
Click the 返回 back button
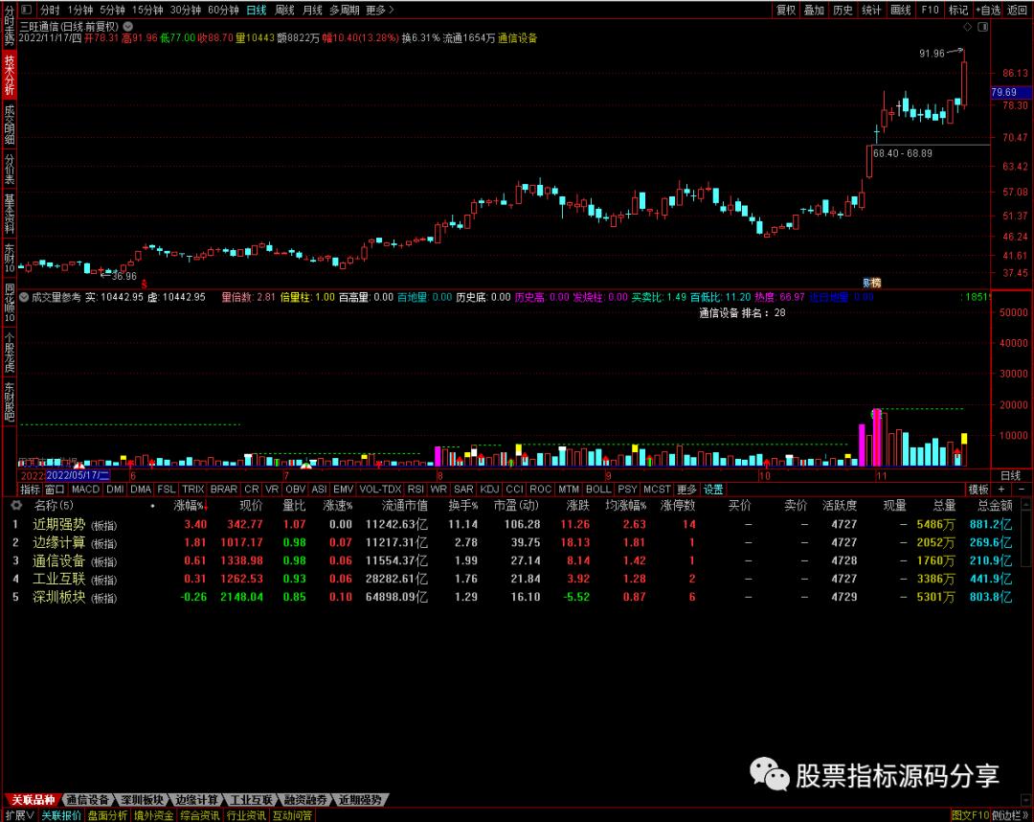[x=1018, y=10]
